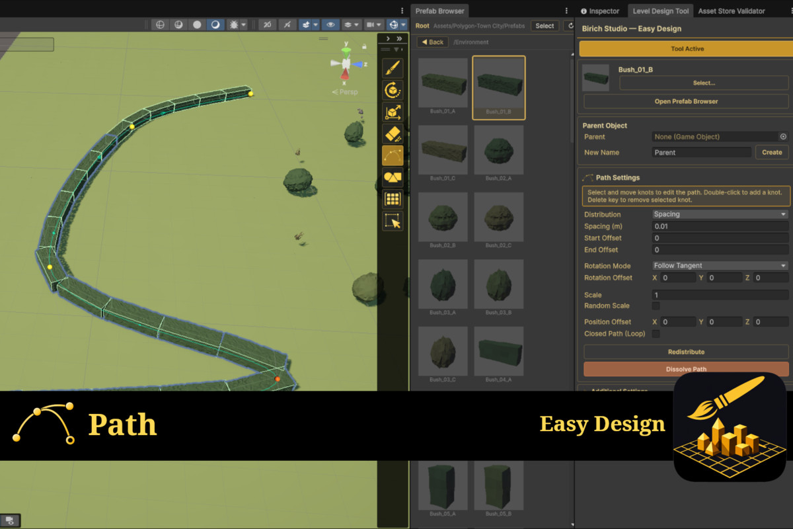
Task: Click the Scale value field
Action: pyautogui.click(x=720, y=295)
